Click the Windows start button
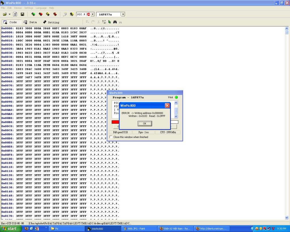The width and height of the screenshot is (290, 232). 10,229
